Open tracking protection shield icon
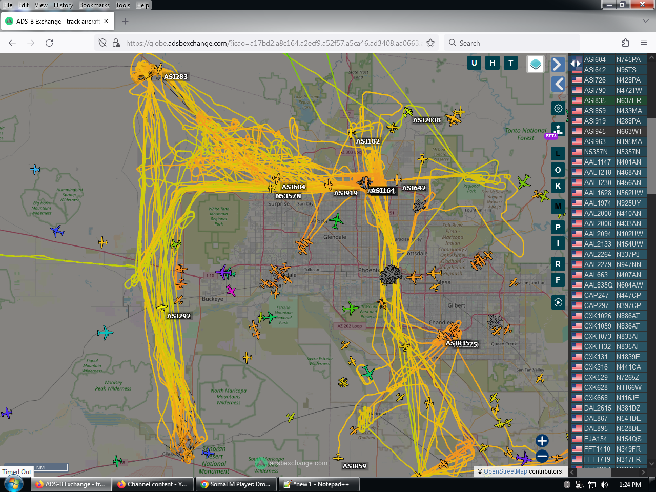656x492 pixels. pyautogui.click(x=102, y=43)
